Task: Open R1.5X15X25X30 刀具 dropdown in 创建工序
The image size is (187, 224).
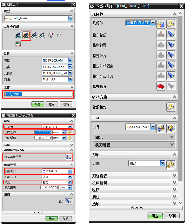Action: 70,67
